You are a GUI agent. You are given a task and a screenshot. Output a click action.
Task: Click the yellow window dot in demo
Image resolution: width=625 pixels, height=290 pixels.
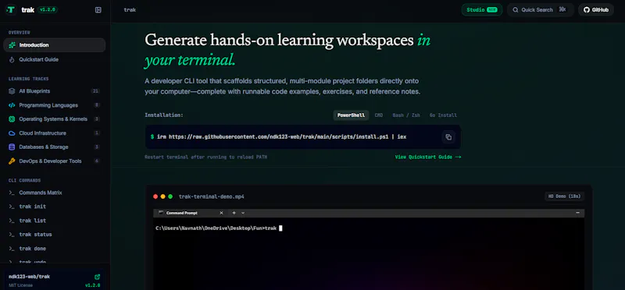(163, 196)
